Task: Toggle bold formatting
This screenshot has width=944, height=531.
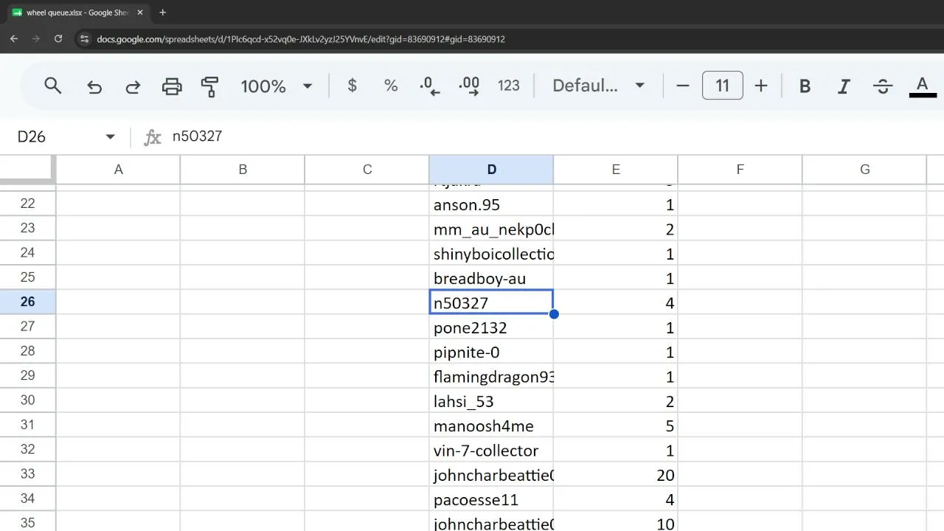Action: [805, 86]
